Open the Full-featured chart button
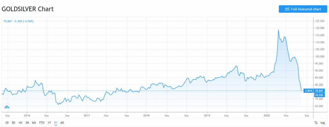The height and width of the screenshot is (127, 329). pyautogui.click(x=303, y=9)
